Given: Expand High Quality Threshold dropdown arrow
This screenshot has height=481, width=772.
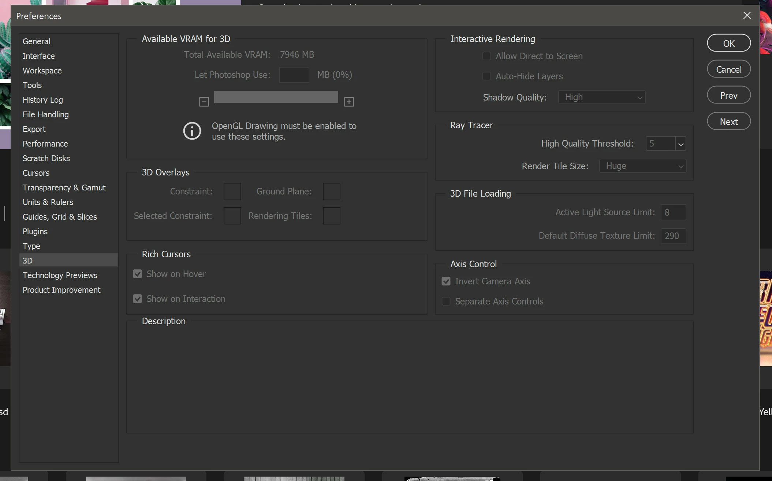Looking at the screenshot, I should click(x=680, y=144).
